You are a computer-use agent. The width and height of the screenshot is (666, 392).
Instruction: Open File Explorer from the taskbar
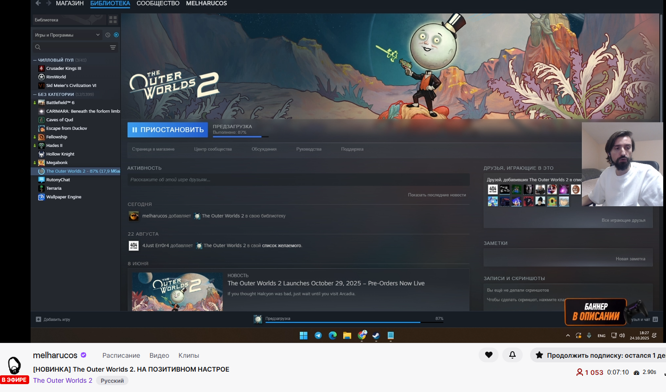pos(347,335)
